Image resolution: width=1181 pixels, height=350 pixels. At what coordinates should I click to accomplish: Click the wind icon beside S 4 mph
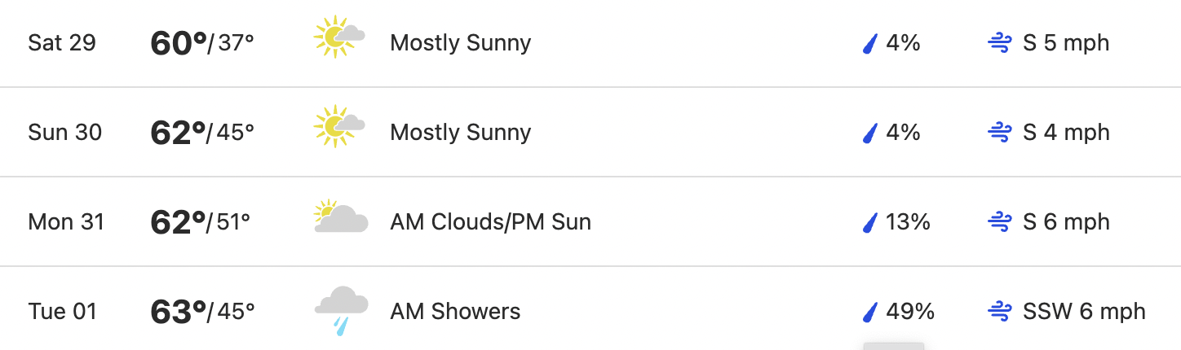[x=1000, y=133]
